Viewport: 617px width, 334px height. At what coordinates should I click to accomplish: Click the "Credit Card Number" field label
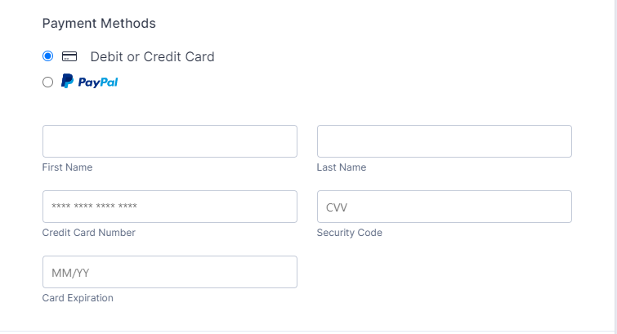tap(88, 233)
